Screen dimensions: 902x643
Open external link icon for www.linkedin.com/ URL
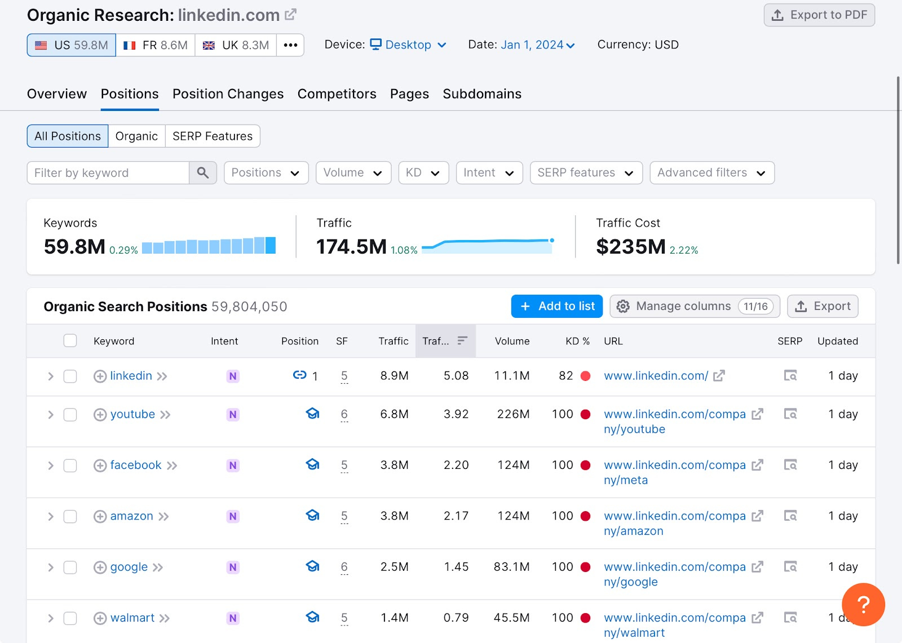coord(719,376)
